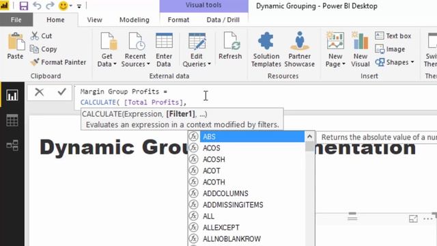Click the CALCULATE keyword in the formula
This screenshot has width=437, height=246.
click(98, 102)
